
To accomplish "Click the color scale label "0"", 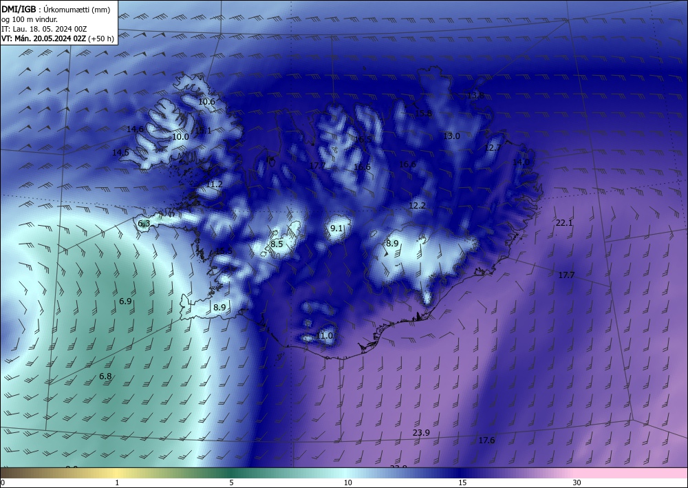I will pos(3,483).
